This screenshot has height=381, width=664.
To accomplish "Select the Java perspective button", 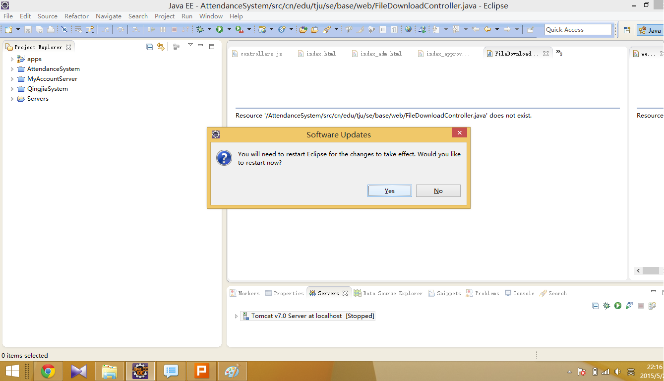I will [650, 30].
